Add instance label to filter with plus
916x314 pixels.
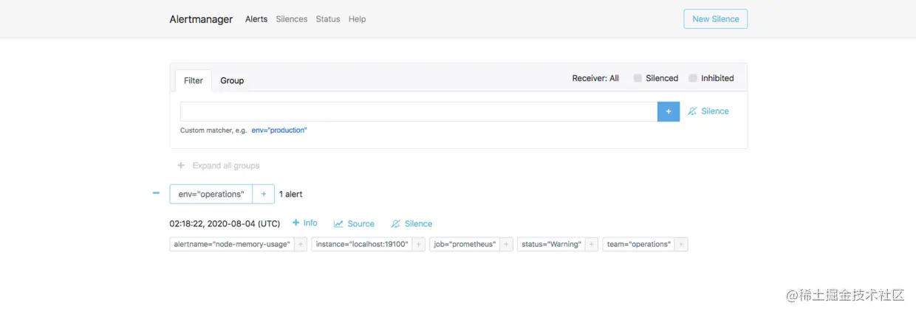[419, 244]
